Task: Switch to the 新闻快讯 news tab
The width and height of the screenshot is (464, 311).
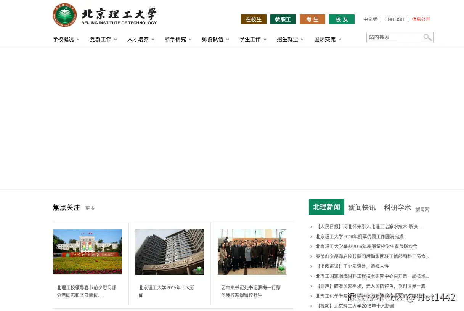Action: [362, 207]
